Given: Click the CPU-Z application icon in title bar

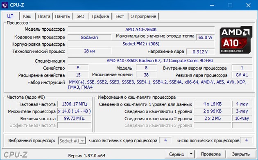Looking at the screenshot, I should 5,5.
